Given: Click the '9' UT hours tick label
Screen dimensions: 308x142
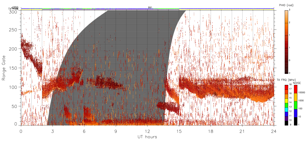Looking at the screenshot, I should pyautogui.click(x=116, y=131).
